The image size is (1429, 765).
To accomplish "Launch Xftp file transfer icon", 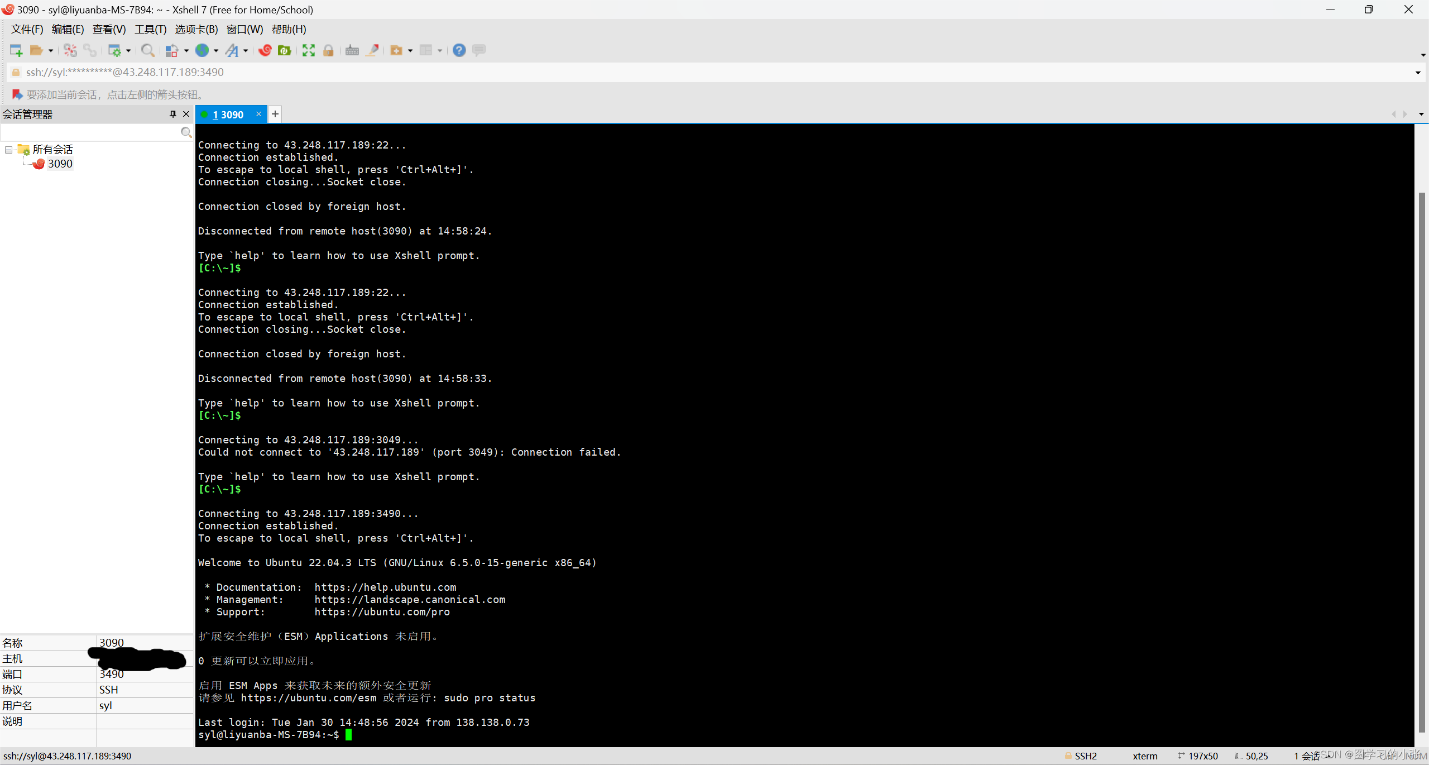I will point(285,50).
